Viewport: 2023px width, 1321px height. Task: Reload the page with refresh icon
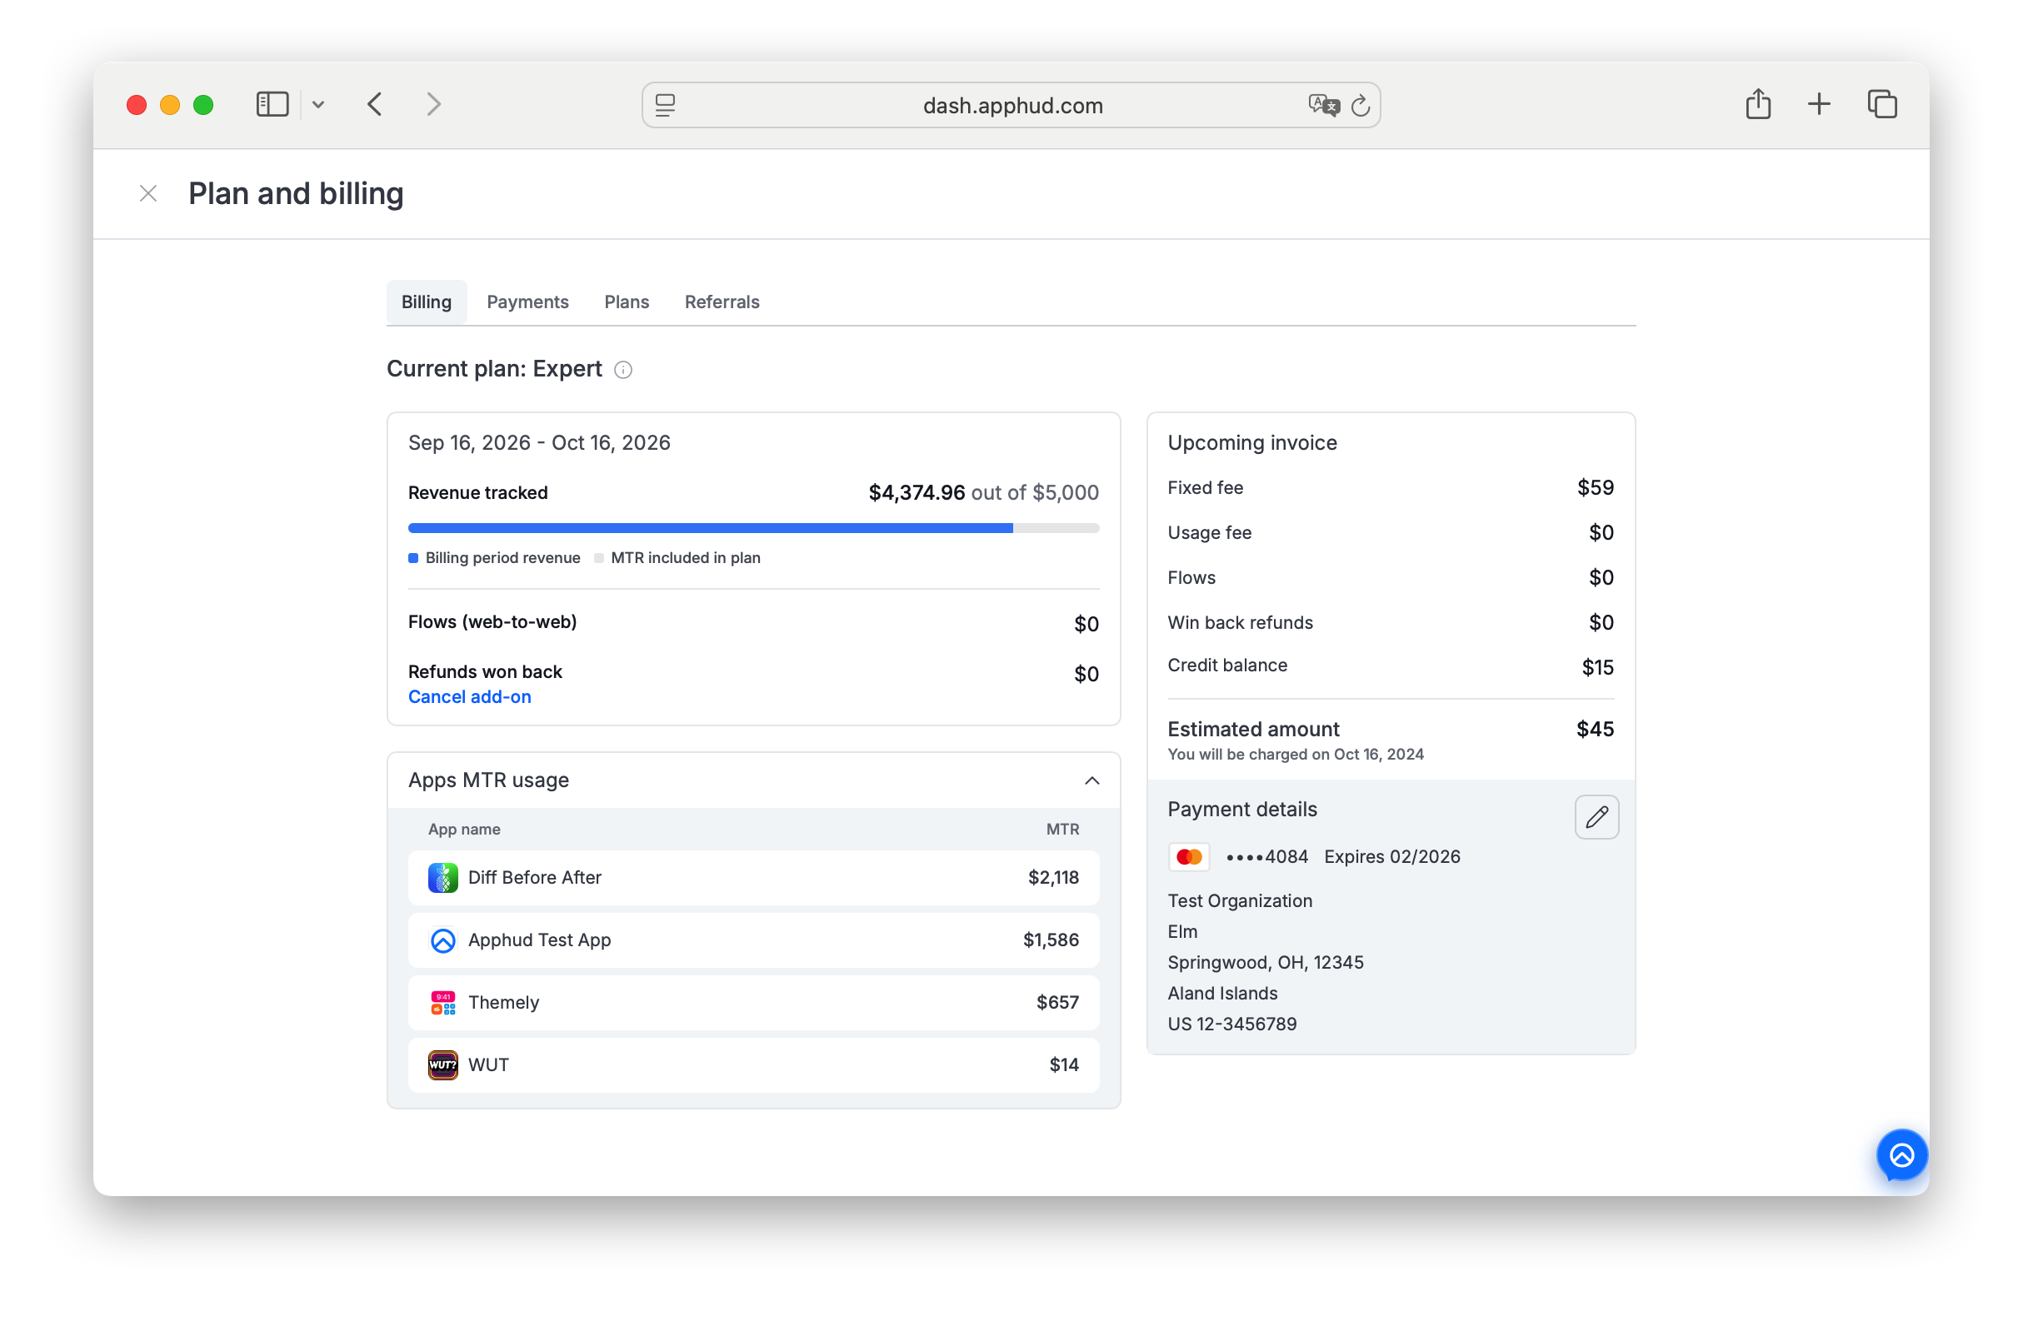pos(1360,105)
